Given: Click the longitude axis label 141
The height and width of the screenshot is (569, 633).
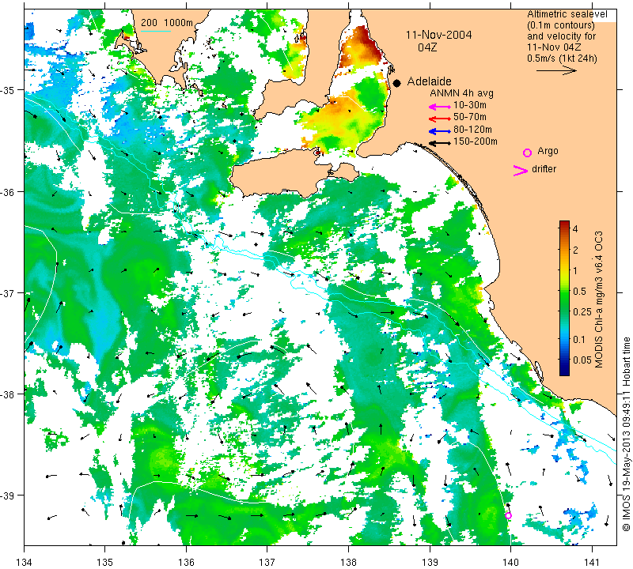Looking at the screenshot, I should [x=592, y=561].
